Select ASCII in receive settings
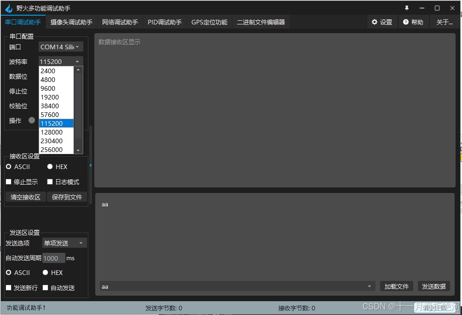462x315 pixels. click(x=18, y=167)
